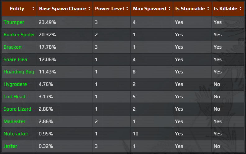Click sort arrows beside Max Spawned
This screenshot has width=246, height=154.
169,9
